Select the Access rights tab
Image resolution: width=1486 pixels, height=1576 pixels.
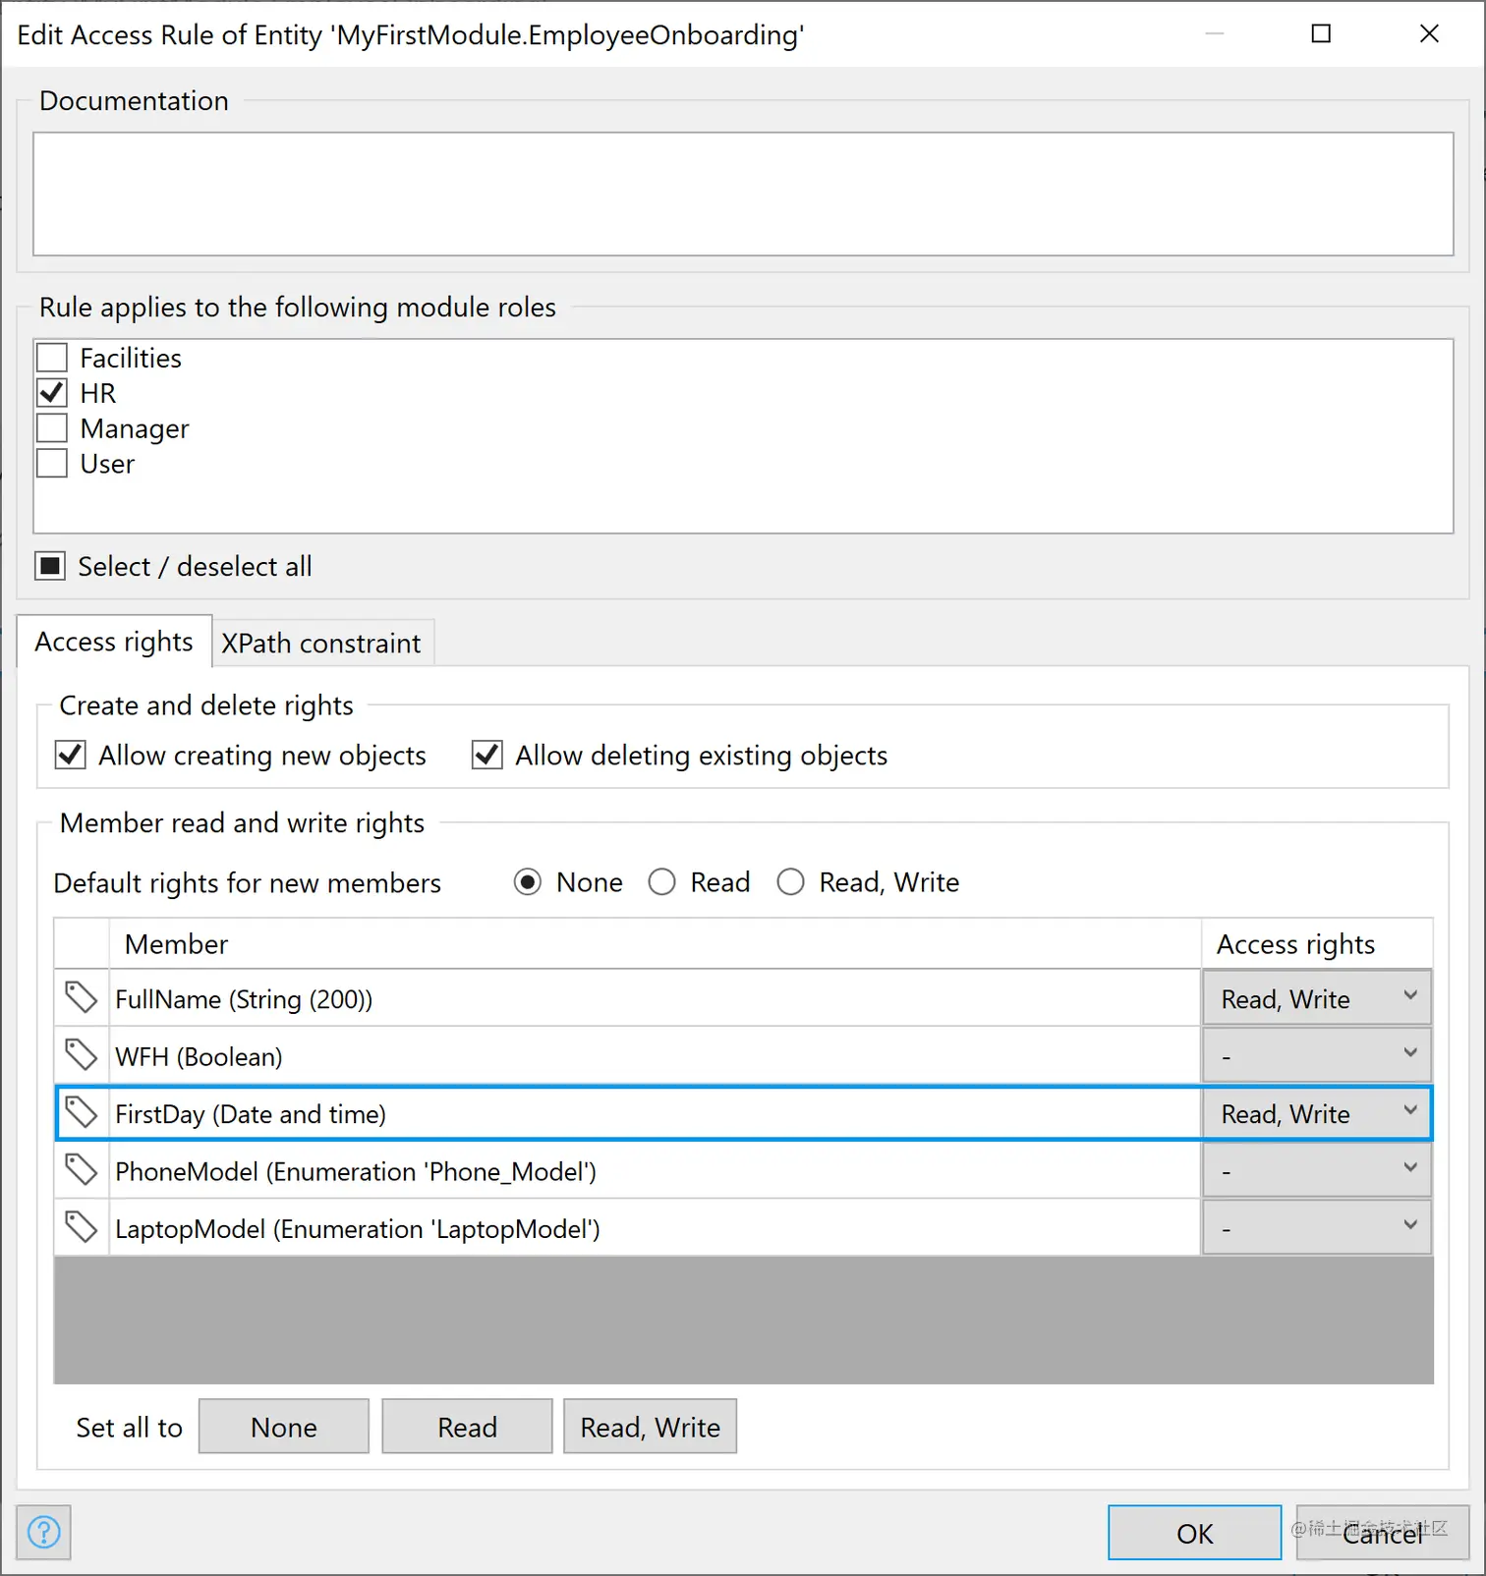click(x=114, y=643)
